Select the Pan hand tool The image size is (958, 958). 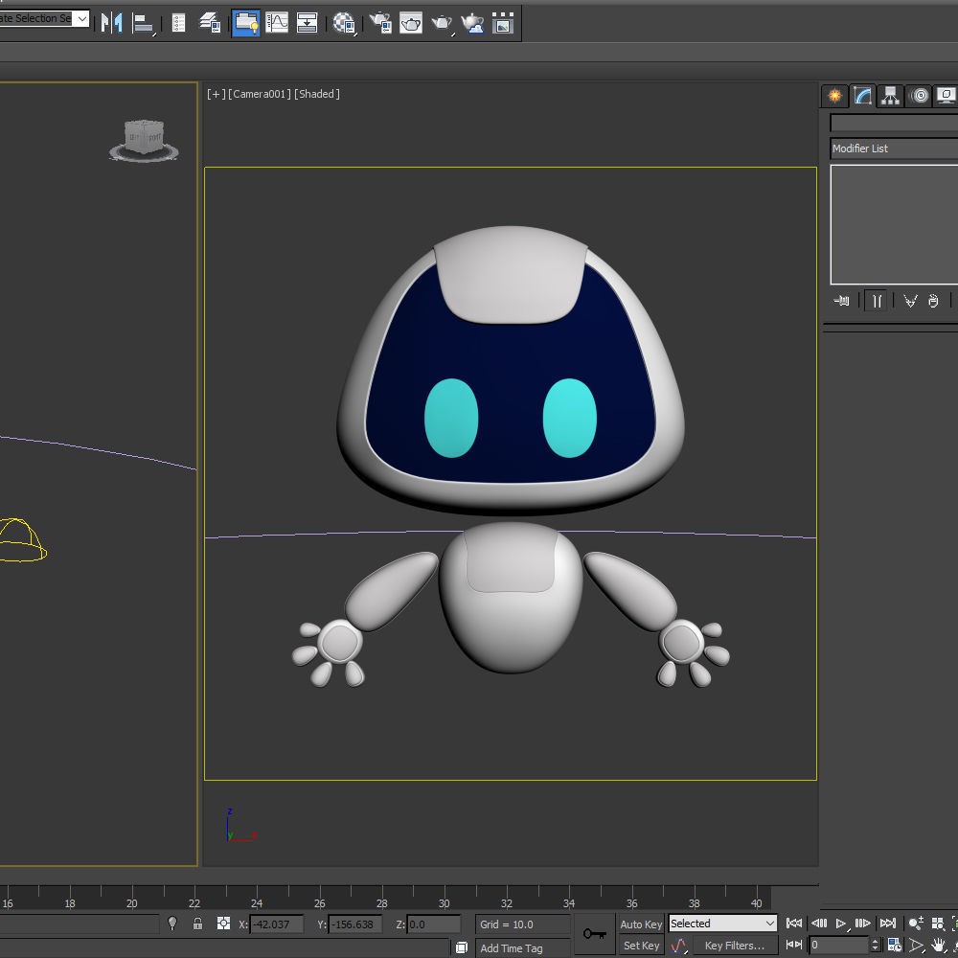[x=938, y=946]
